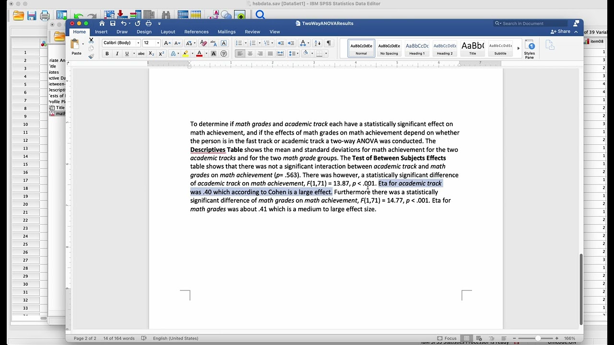
Task: Click the Search in Document field
Action: [x=531, y=23]
